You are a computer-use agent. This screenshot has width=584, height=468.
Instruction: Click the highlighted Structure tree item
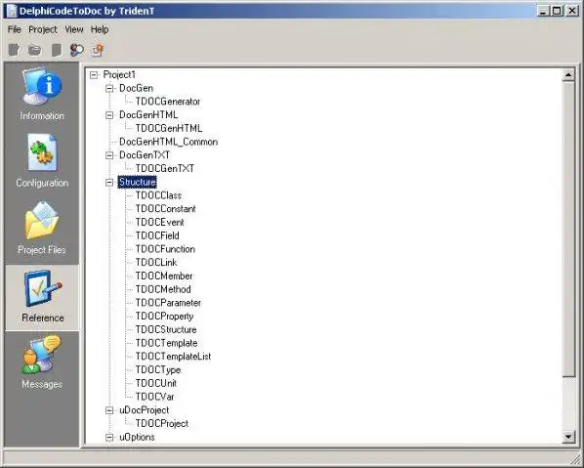137,182
